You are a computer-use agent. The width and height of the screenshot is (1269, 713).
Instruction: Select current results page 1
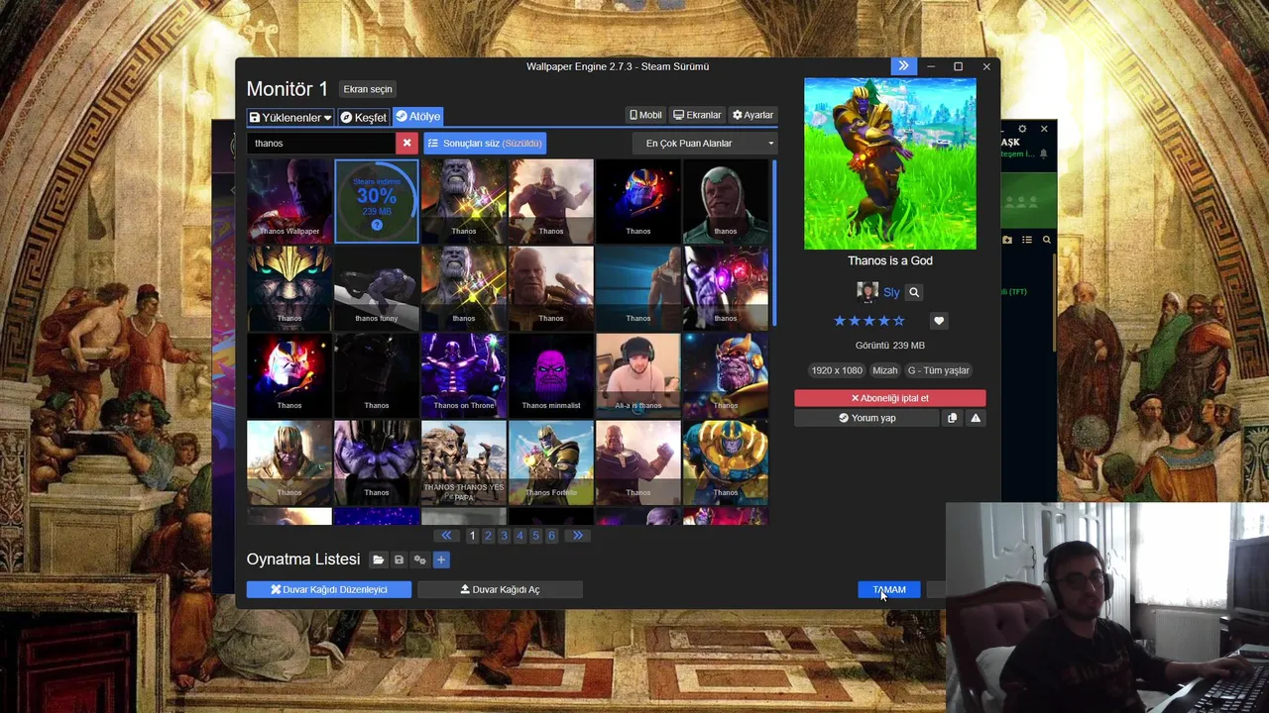(472, 536)
